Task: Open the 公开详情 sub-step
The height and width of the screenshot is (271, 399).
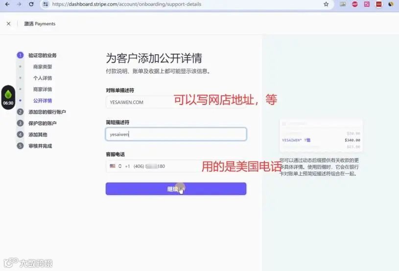Action: [42, 101]
